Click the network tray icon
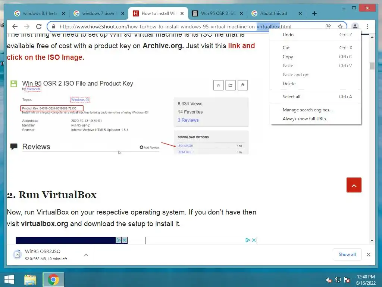The image size is (382, 287). pos(338,280)
